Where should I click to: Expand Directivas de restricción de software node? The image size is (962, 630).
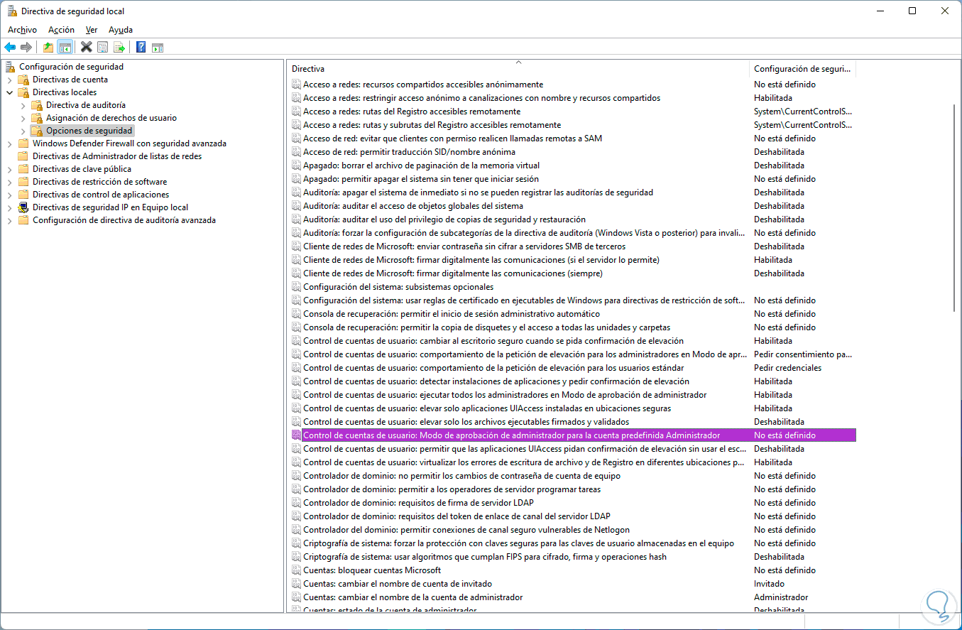pos(10,182)
